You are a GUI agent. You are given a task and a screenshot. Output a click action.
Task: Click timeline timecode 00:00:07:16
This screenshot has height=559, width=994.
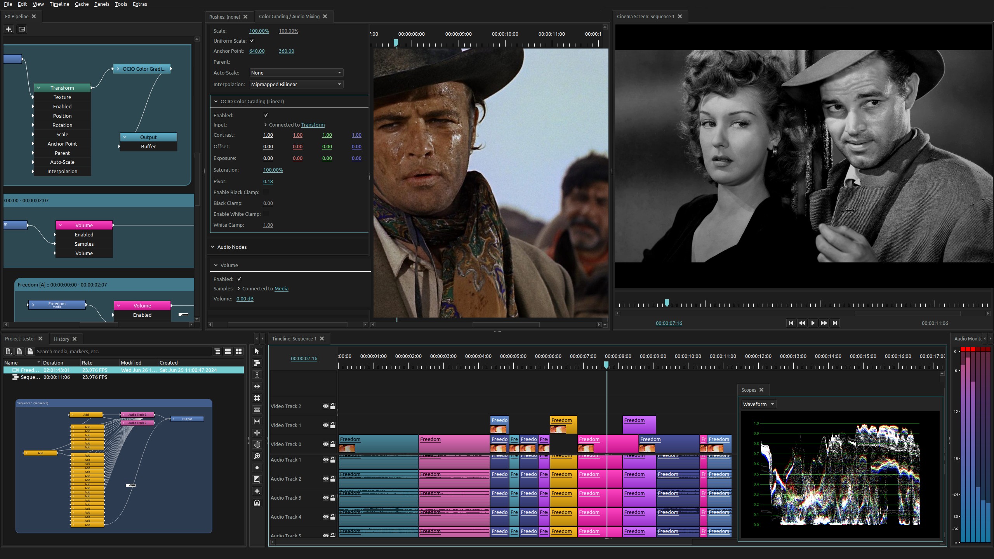click(x=304, y=358)
